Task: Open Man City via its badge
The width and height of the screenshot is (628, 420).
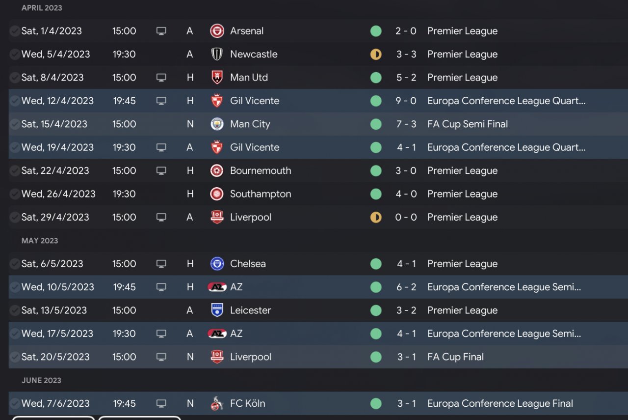Action: [x=217, y=124]
